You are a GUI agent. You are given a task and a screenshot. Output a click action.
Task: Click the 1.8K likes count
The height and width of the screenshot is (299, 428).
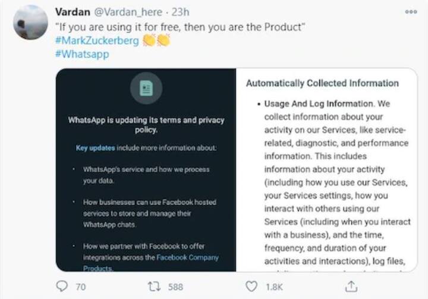click(274, 287)
